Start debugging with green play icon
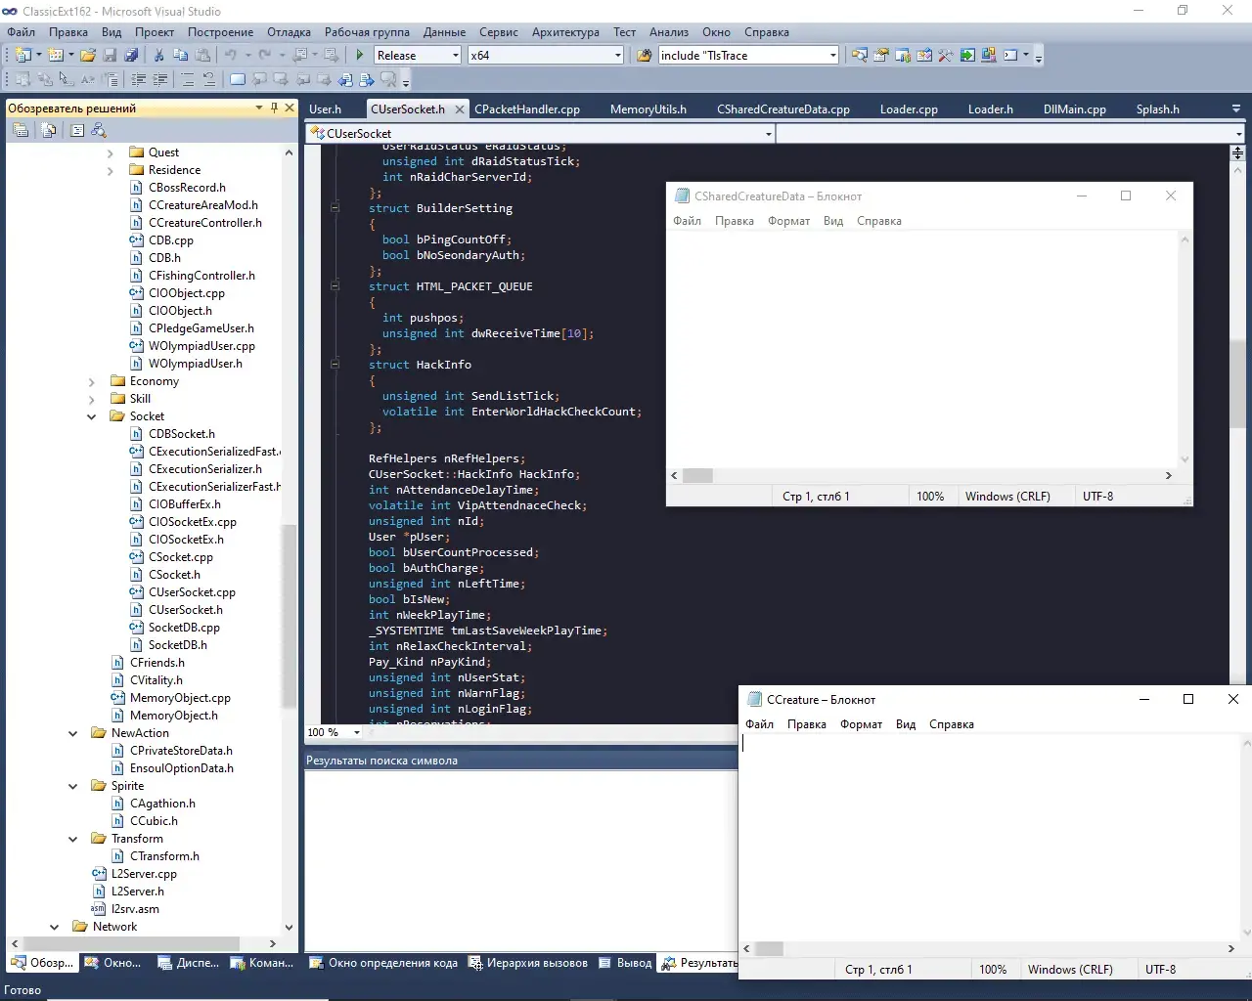This screenshot has width=1252, height=1001. (360, 56)
